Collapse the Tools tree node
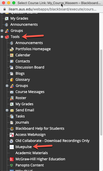The height and width of the screenshot is (171, 103). click(2, 37)
